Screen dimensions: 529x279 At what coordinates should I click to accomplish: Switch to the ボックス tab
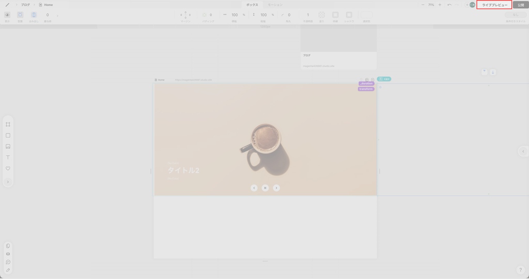click(252, 5)
